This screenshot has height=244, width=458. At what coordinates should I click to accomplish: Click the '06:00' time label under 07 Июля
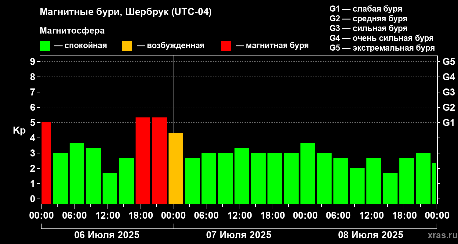point(206,216)
